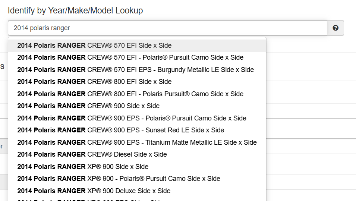Screen dimensions: 356x201
Task: Select CREW 900 EPS Titanium Matte Metallic LE
Action: click(x=137, y=142)
